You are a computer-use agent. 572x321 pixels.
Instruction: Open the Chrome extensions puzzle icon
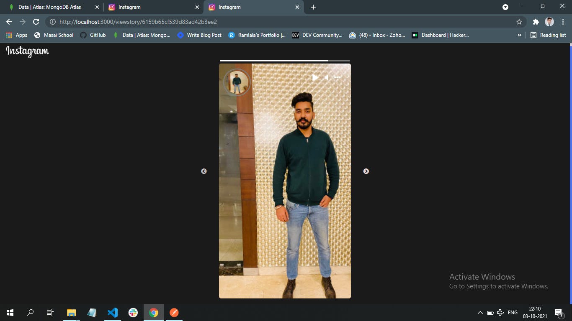(x=536, y=22)
